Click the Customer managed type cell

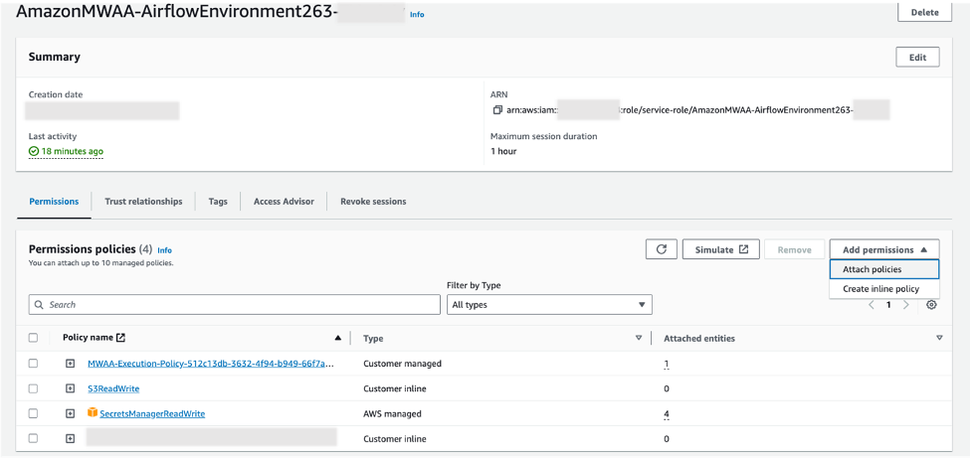click(x=402, y=364)
